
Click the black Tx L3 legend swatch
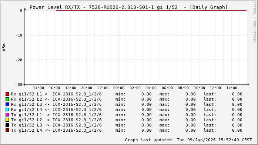[x=7, y=125]
